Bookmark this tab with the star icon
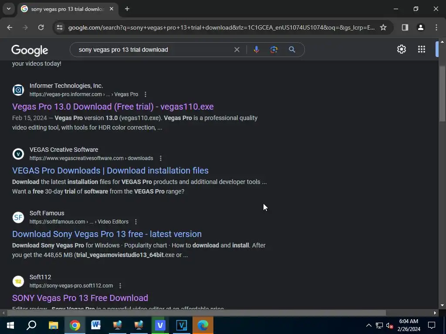 click(x=383, y=27)
